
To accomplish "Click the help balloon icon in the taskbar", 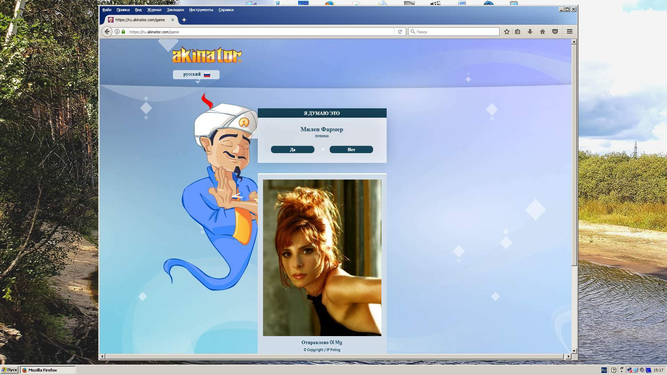I will coord(614,370).
